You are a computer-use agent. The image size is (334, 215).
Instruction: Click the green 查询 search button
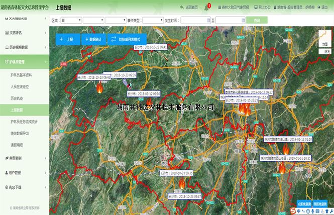click(x=257, y=20)
